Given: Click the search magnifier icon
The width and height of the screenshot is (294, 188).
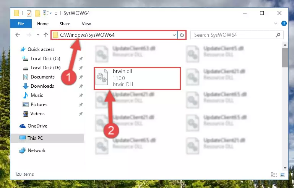Looking at the screenshot, I should tap(278, 35).
